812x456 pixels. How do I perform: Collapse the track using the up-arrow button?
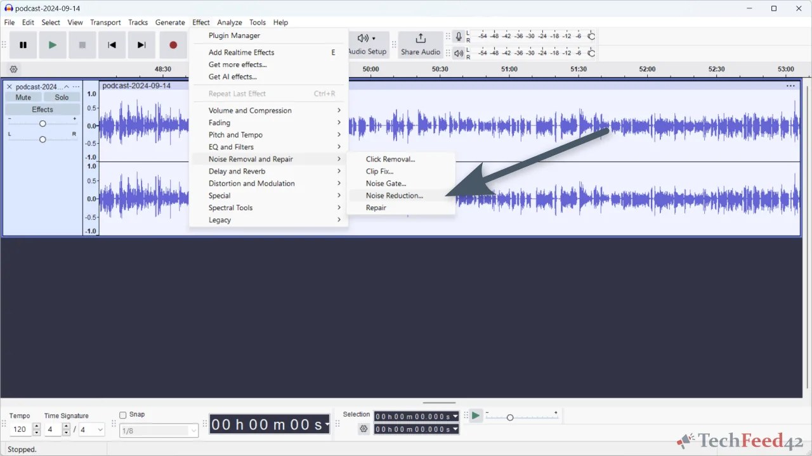click(67, 87)
